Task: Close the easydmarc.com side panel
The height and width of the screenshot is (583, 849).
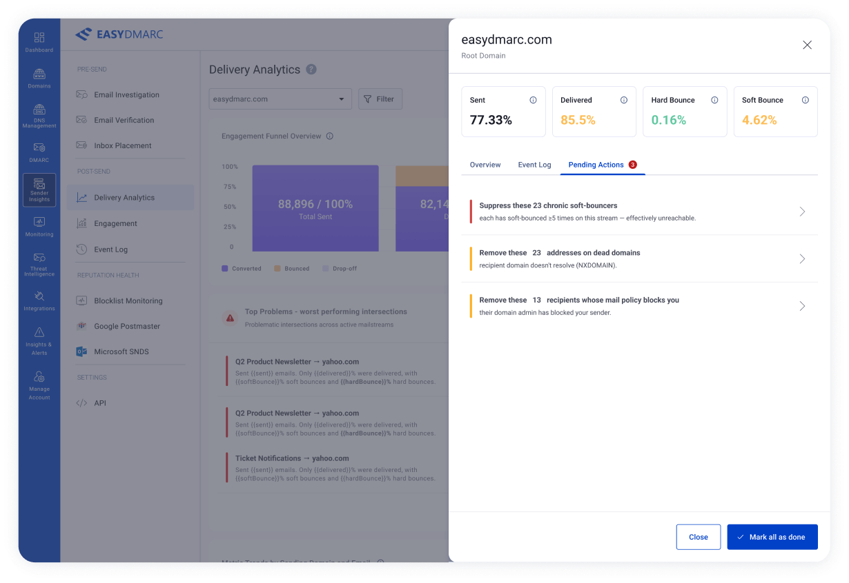Action: [x=807, y=45]
